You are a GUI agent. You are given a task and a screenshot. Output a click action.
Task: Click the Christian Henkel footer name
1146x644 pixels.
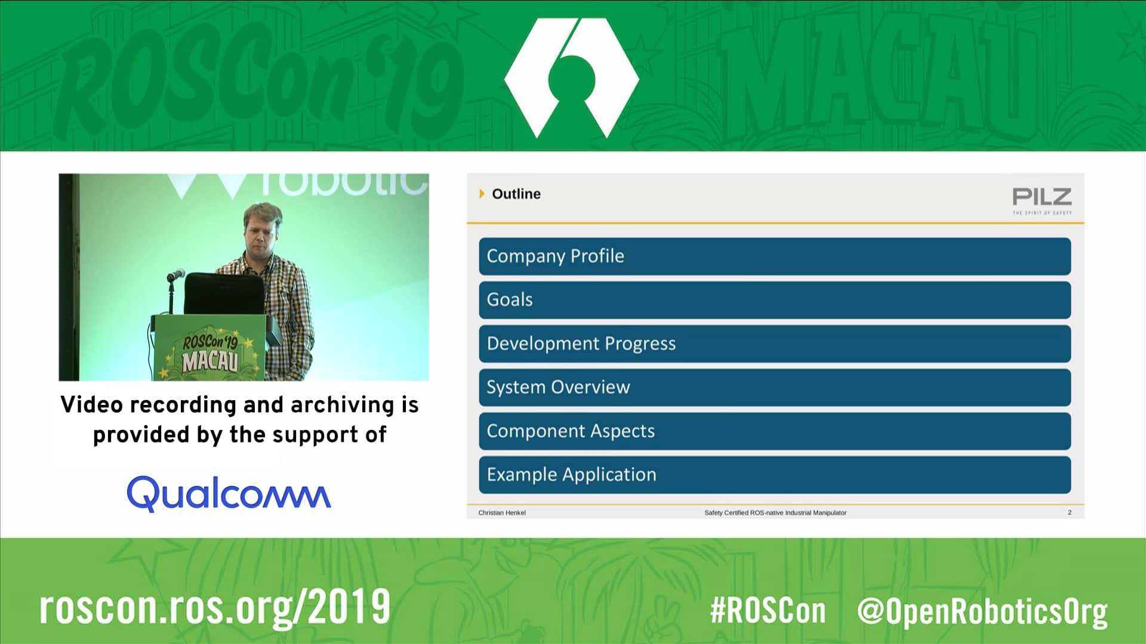[502, 513]
